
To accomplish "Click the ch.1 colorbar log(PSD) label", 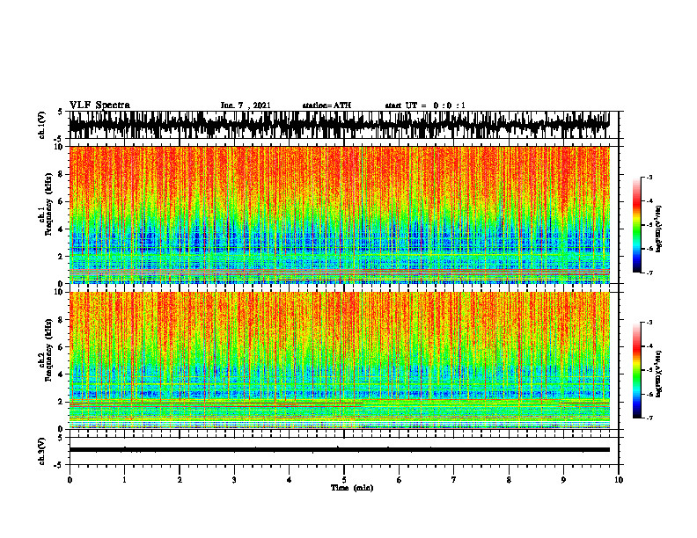I will pyautogui.click(x=659, y=229).
